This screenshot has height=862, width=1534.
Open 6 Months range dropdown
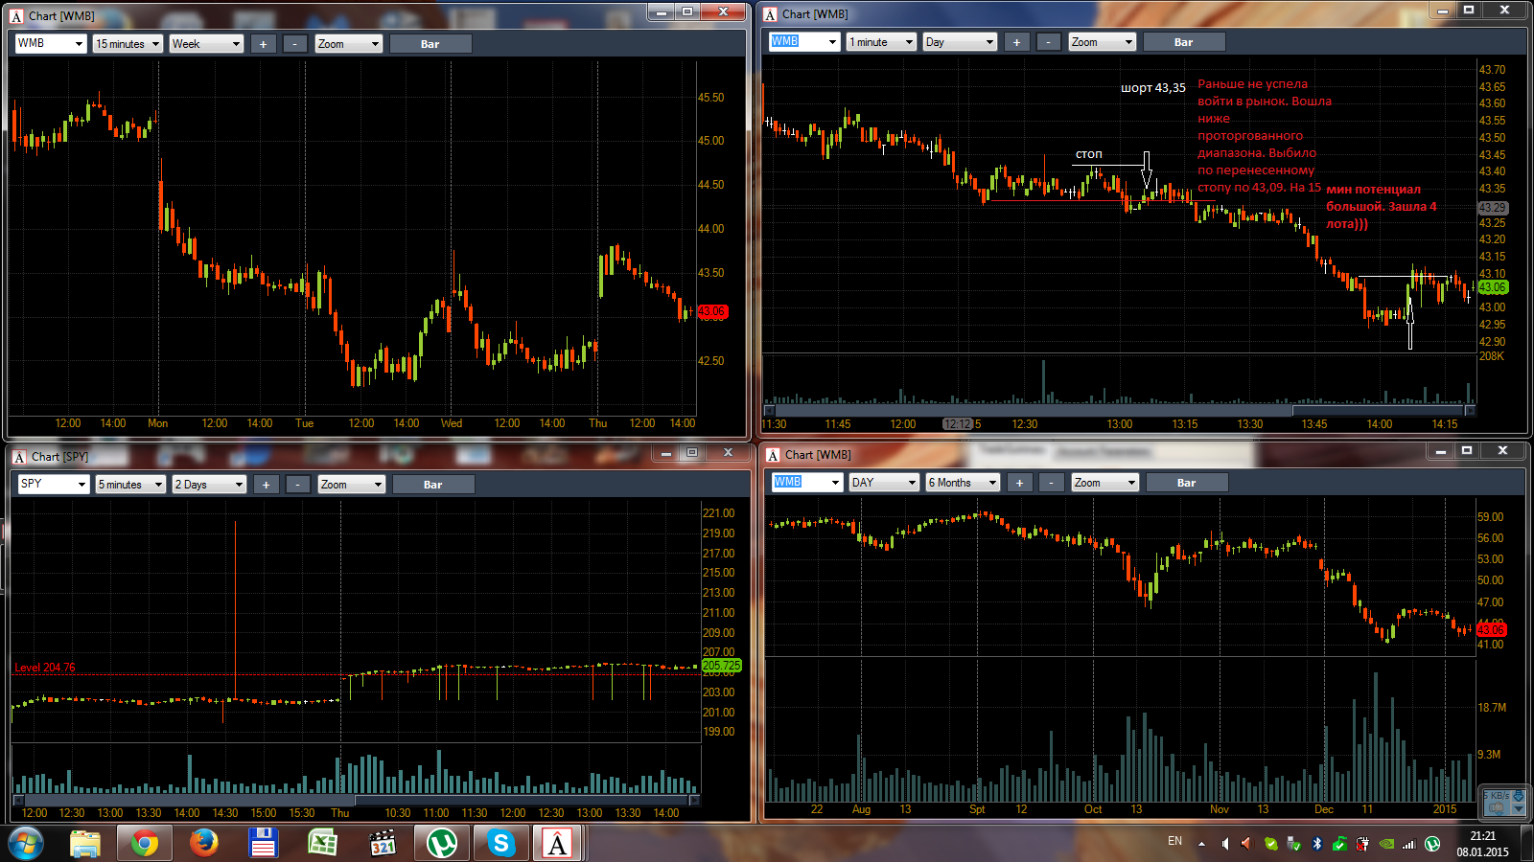(963, 483)
